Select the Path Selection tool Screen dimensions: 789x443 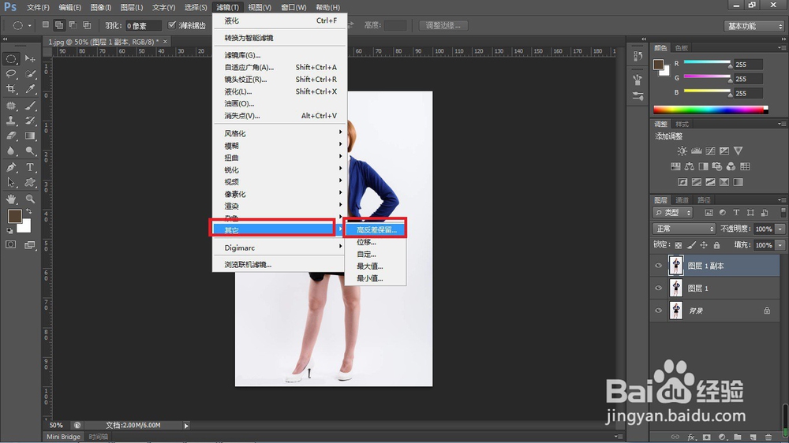[x=11, y=183]
